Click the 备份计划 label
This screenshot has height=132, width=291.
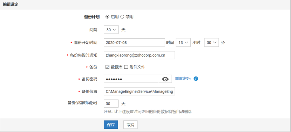point(92,17)
